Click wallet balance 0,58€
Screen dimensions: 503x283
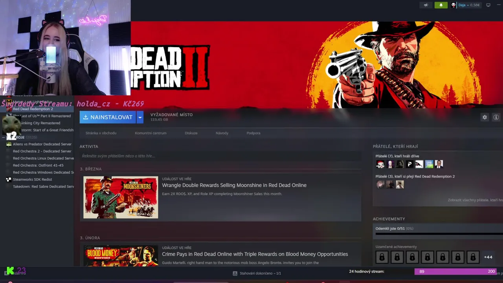pyautogui.click(x=475, y=5)
